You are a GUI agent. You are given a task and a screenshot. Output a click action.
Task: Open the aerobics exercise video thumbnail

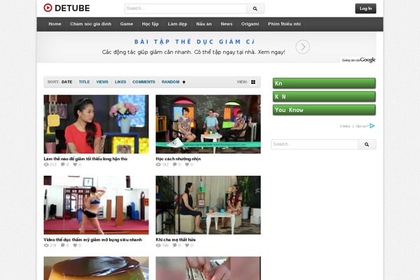(x=96, y=205)
